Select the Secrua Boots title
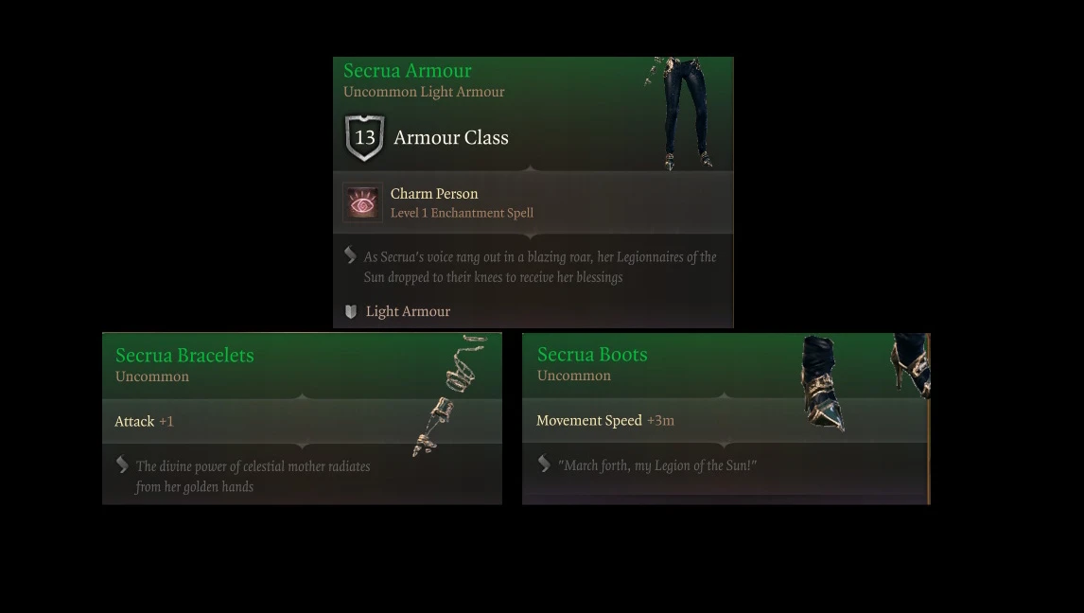This screenshot has height=613, width=1084. (x=592, y=355)
